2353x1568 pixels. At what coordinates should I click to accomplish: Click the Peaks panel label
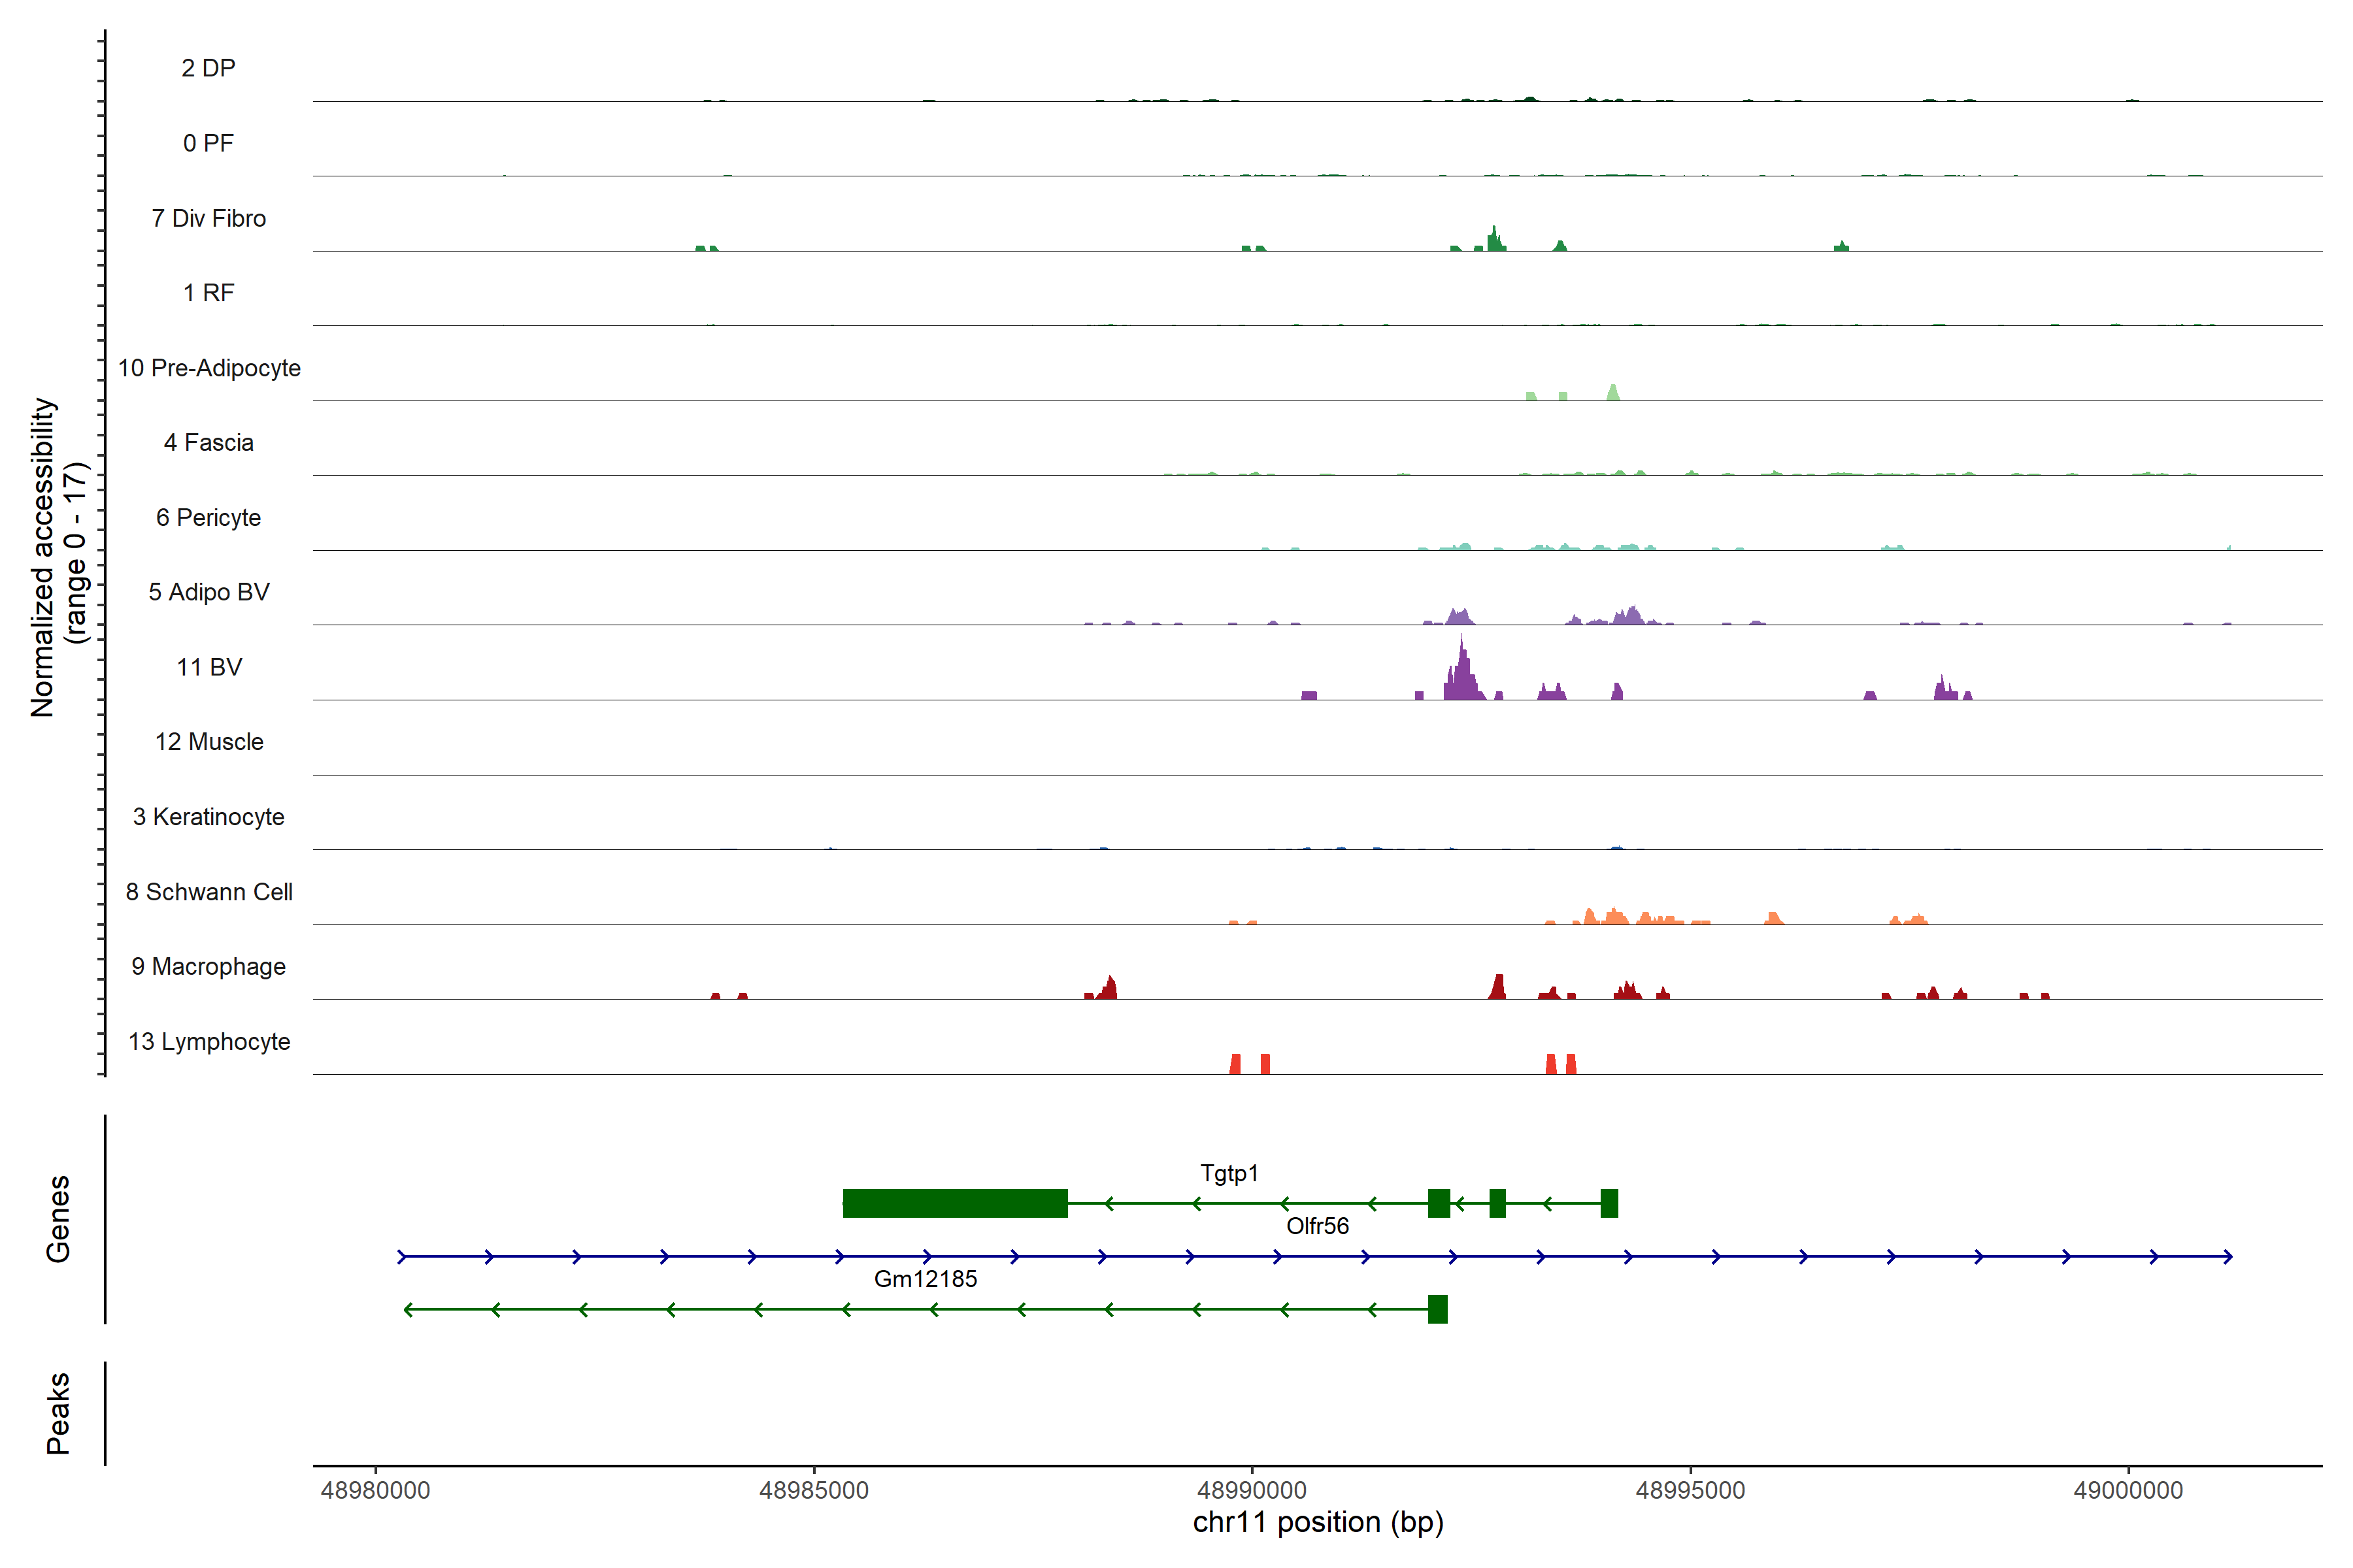(x=58, y=1413)
